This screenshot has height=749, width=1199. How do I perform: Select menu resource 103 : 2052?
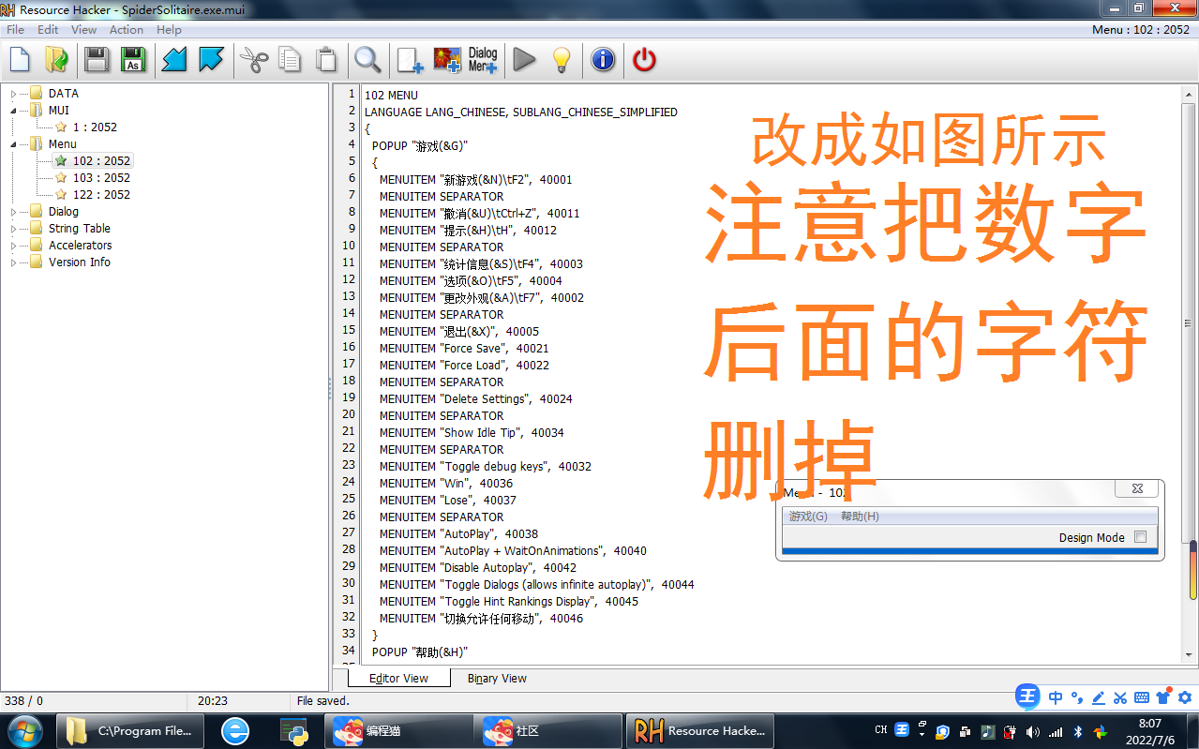pos(101,177)
